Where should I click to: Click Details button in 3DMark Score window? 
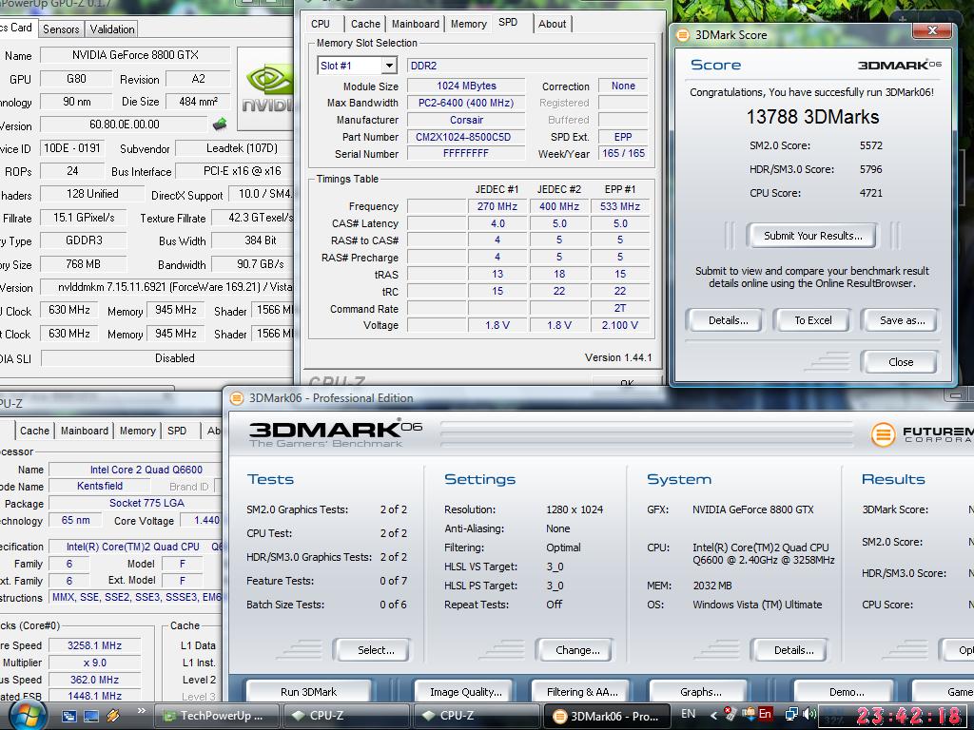click(x=728, y=320)
